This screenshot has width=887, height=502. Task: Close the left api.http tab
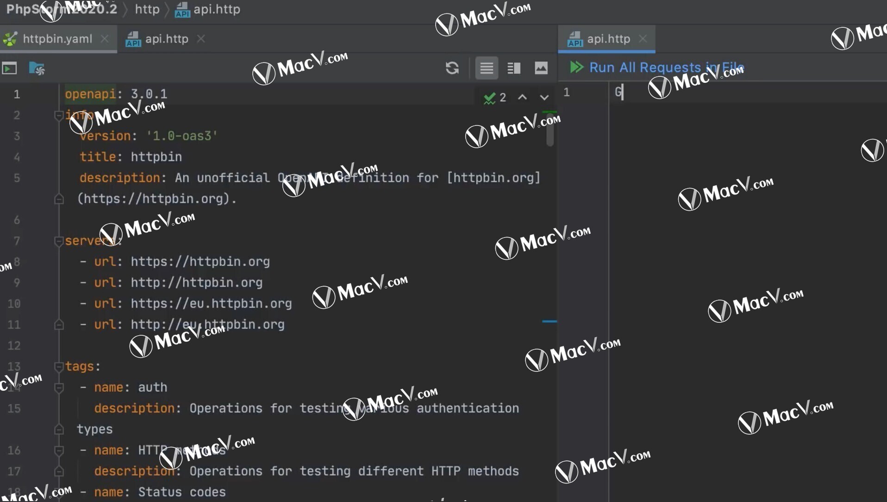coord(201,39)
